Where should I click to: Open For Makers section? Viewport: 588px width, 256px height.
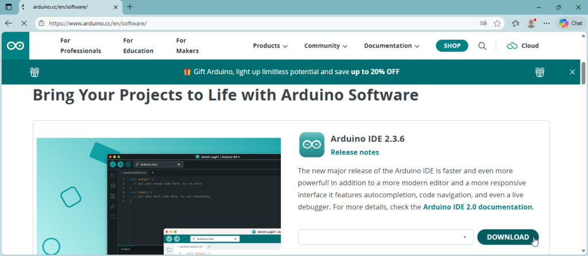coord(188,46)
